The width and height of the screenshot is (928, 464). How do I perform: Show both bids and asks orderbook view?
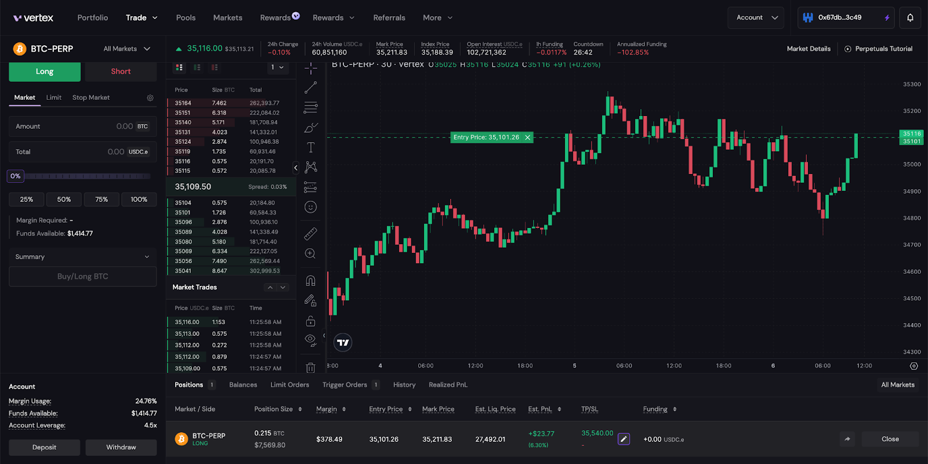click(x=179, y=67)
